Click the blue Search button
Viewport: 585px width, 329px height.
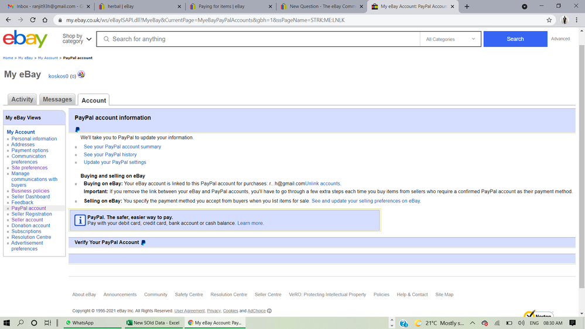coord(515,39)
